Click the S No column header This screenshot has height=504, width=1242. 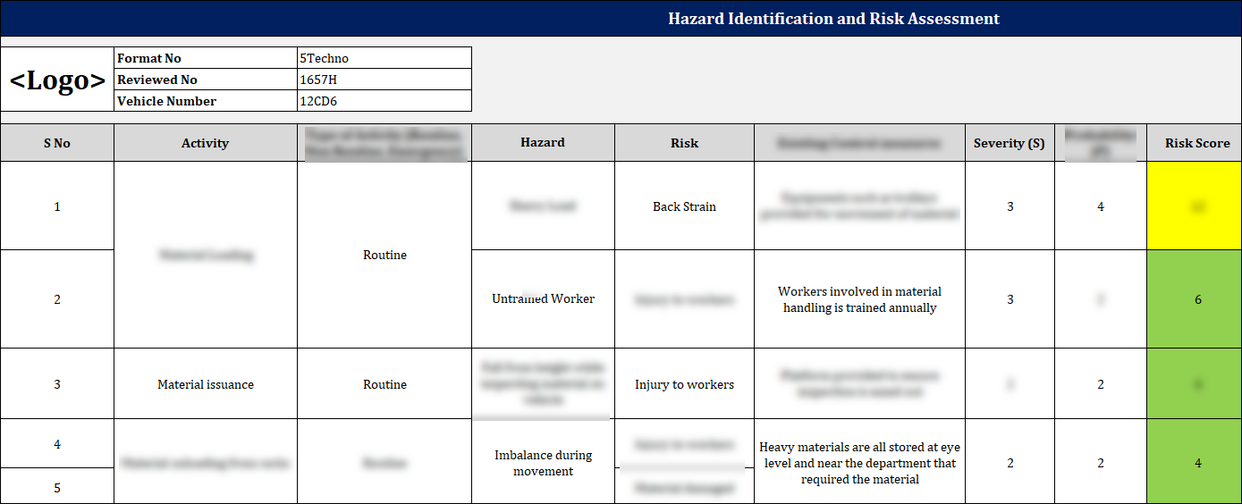(57, 143)
